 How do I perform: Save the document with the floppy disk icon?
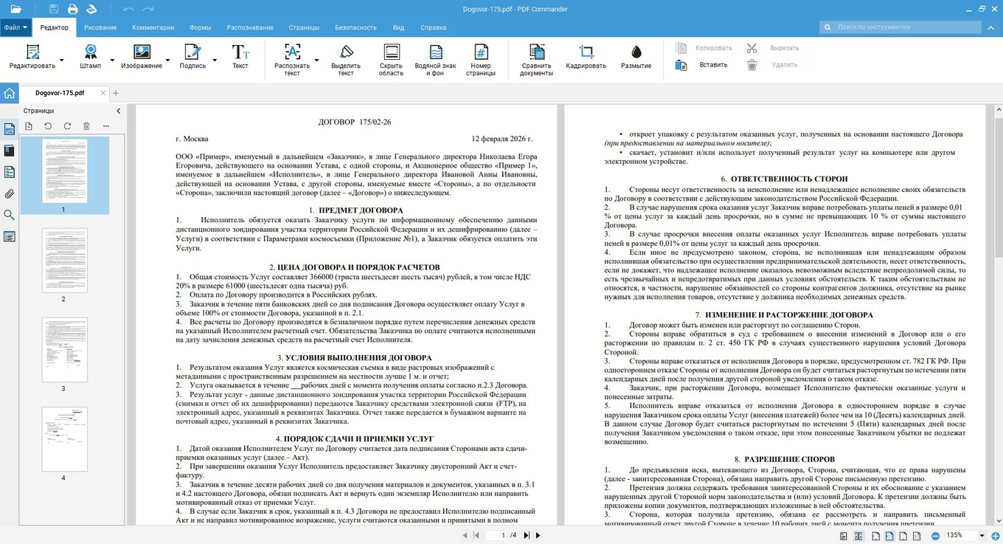pos(54,9)
